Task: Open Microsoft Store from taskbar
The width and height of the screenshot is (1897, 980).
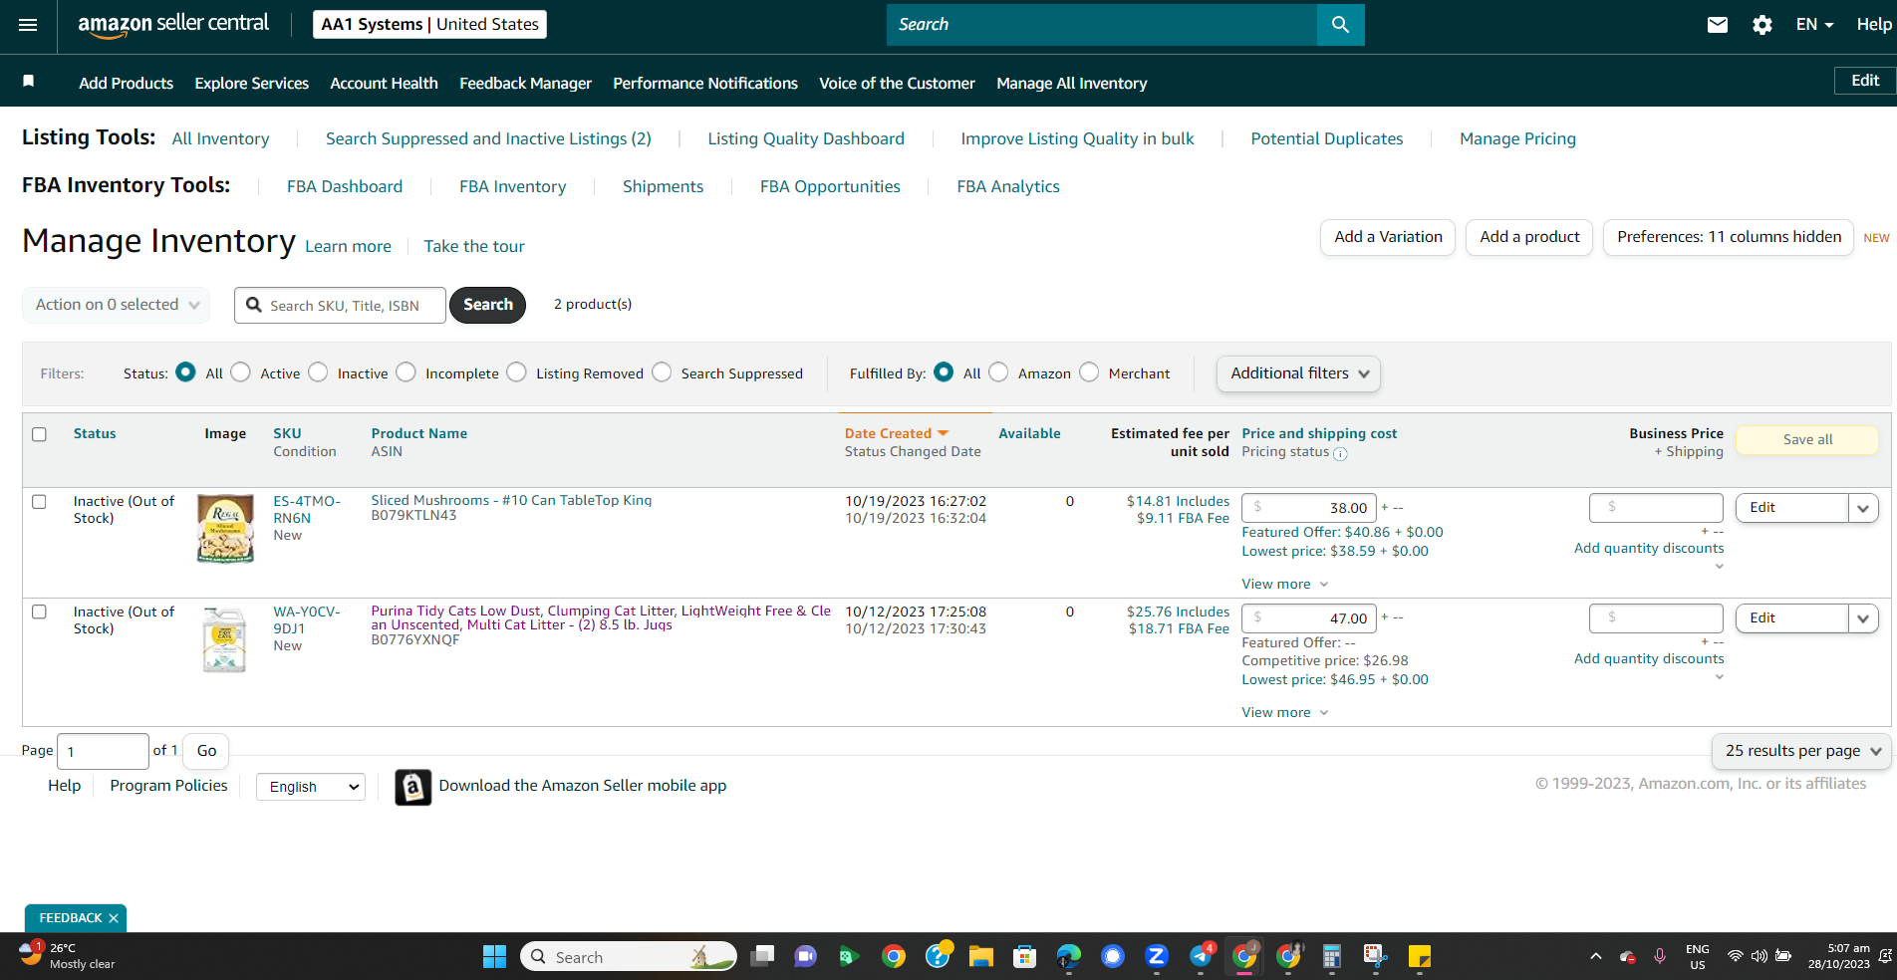Action: [1024, 957]
